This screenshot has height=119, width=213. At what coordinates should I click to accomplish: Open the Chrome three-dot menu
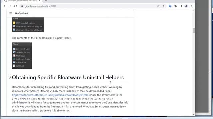[192, 6]
